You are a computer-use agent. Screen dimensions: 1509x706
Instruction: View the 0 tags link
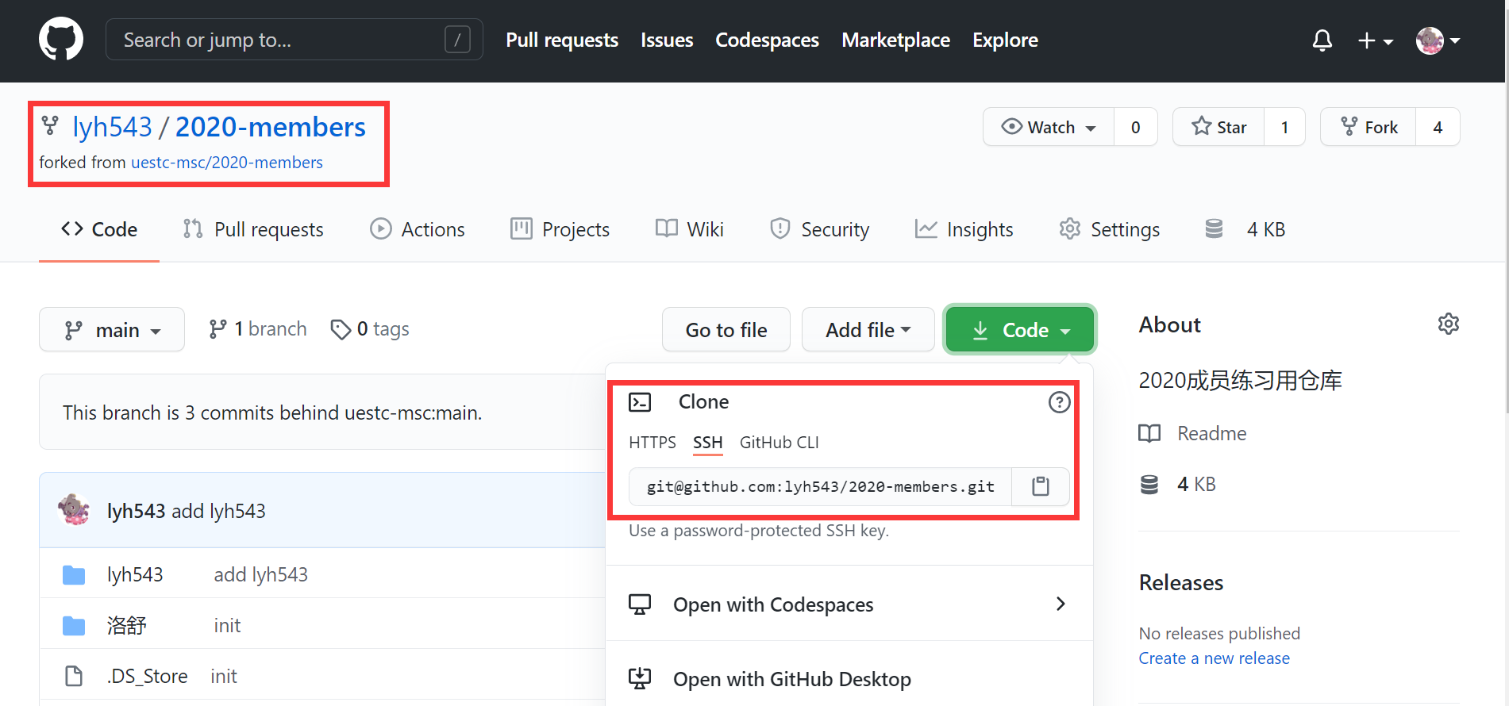tap(370, 329)
